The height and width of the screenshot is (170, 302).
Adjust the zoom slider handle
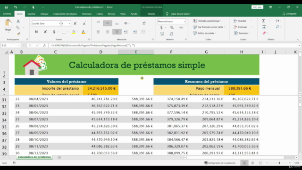tap(279, 163)
